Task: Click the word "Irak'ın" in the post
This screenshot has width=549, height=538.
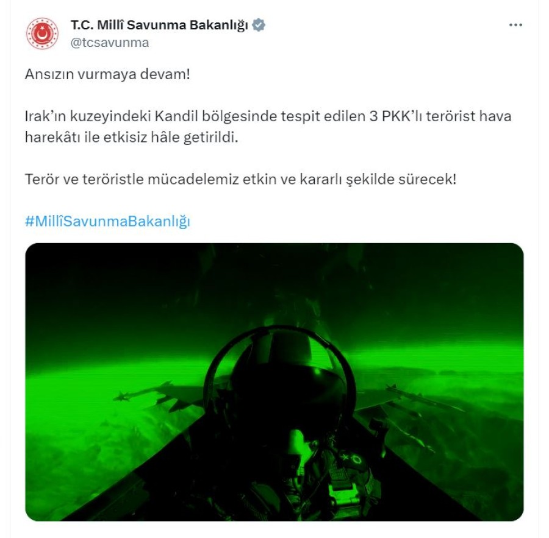Action: 45,116
